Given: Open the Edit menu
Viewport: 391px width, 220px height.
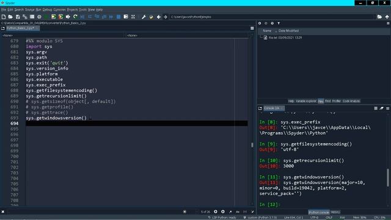Looking at the screenshot, I should point(10,10).
